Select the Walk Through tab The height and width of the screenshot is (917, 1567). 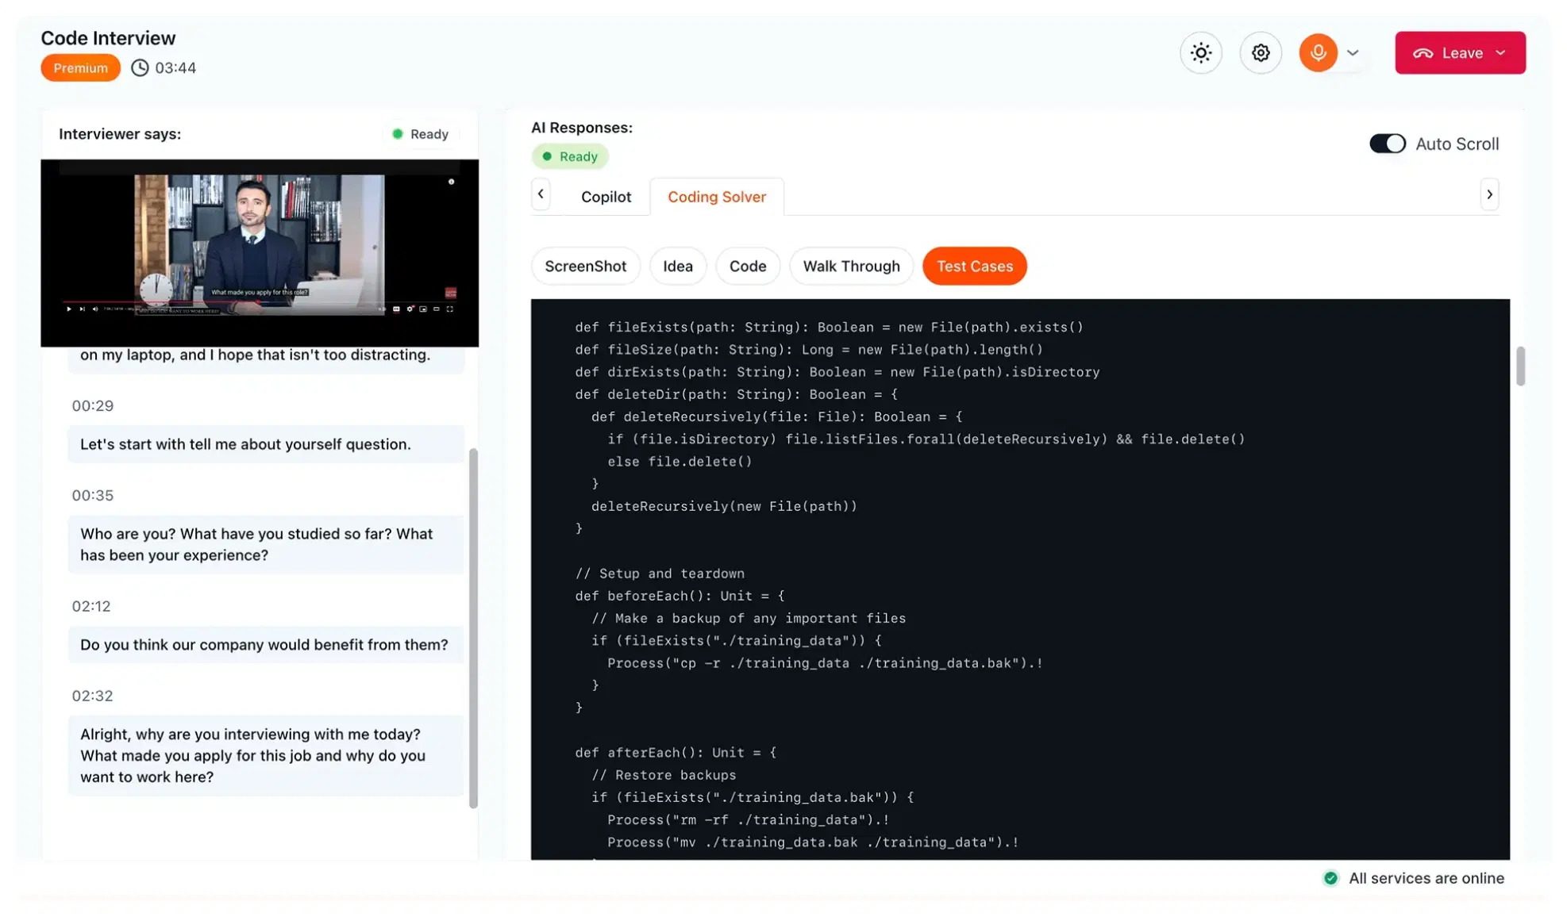851,266
